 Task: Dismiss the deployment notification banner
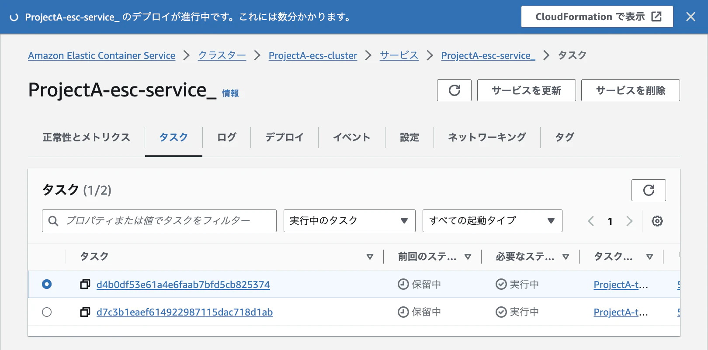coord(691,17)
